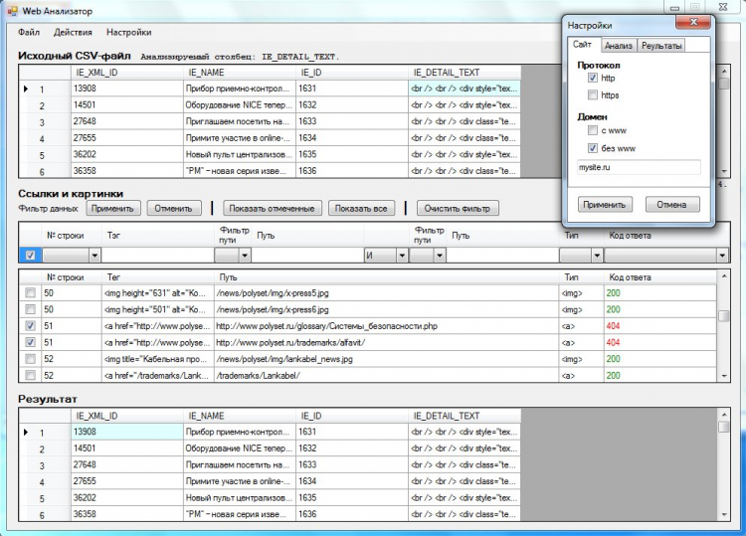Screen dimensions: 746x536
Task: Tick the 'с www' domain checkbox
Action: click(x=593, y=130)
